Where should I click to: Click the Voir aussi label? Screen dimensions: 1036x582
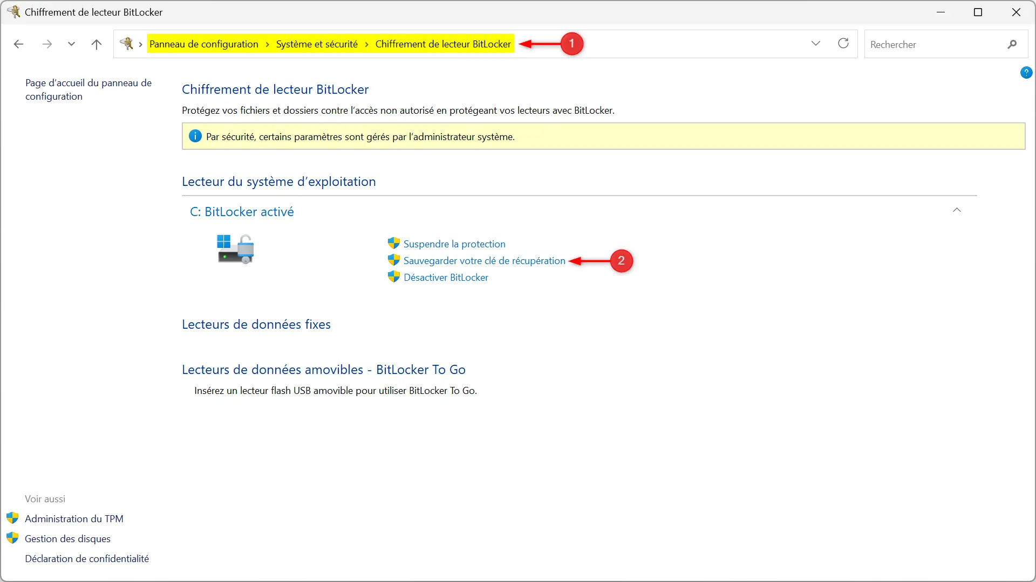click(x=45, y=499)
